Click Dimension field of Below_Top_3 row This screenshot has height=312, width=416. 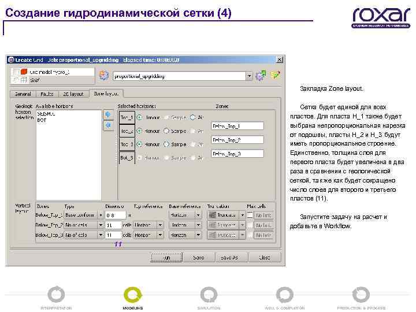pos(113,235)
